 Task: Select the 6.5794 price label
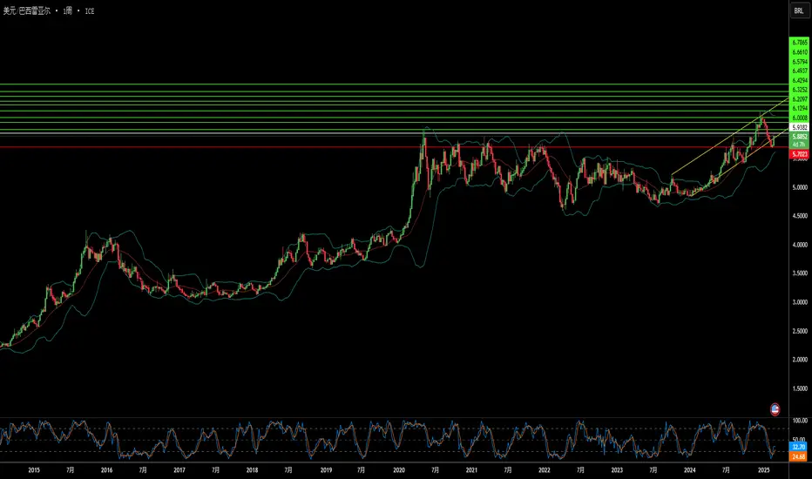click(x=800, y=62)
